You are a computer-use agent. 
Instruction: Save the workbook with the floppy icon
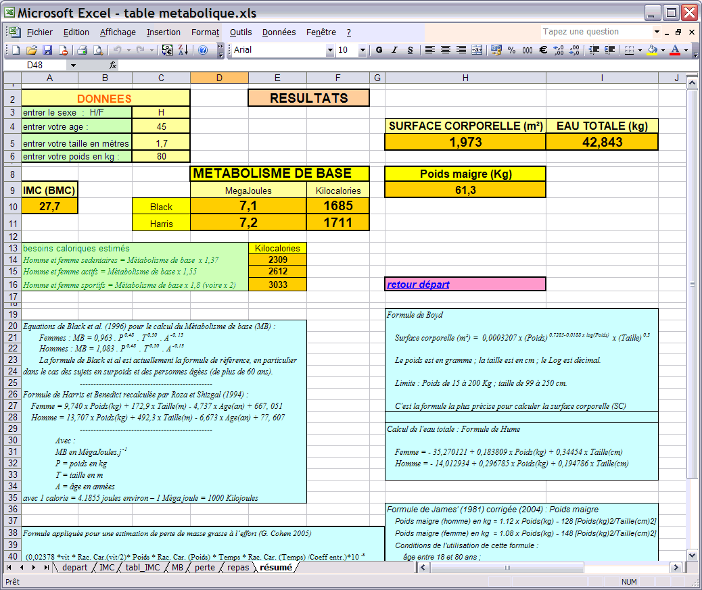pyautogui.click(x=47, y=50)
